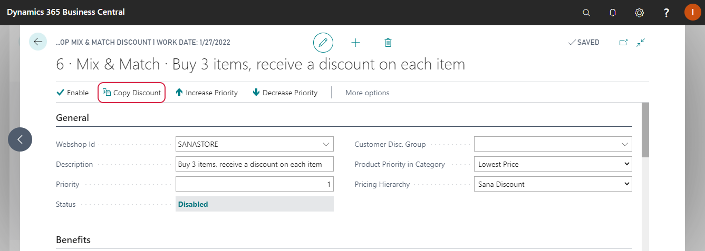
Task: Open the help question mark
Action: pyautogui.click(x=667, y=13)
